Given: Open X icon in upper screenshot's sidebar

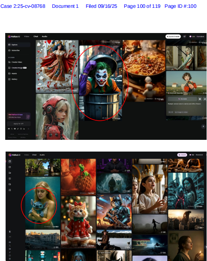Looking at the screenshot, I should 12,129.
